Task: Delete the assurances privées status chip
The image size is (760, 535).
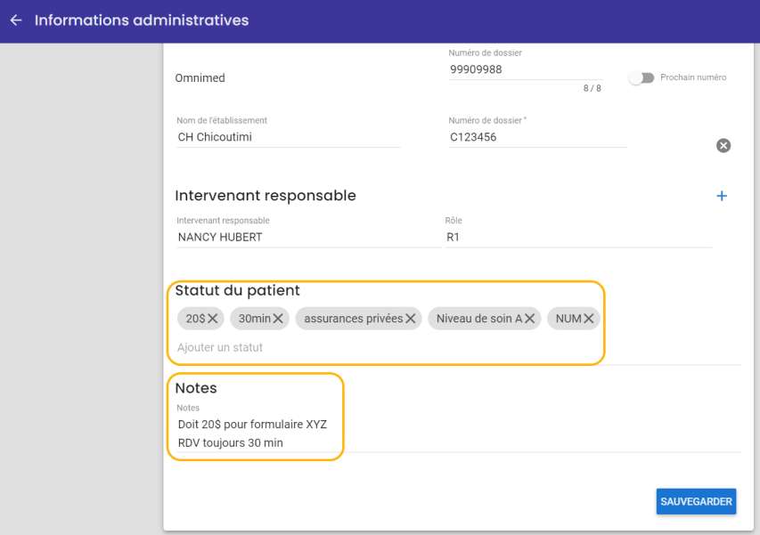Action: [411, 319]
